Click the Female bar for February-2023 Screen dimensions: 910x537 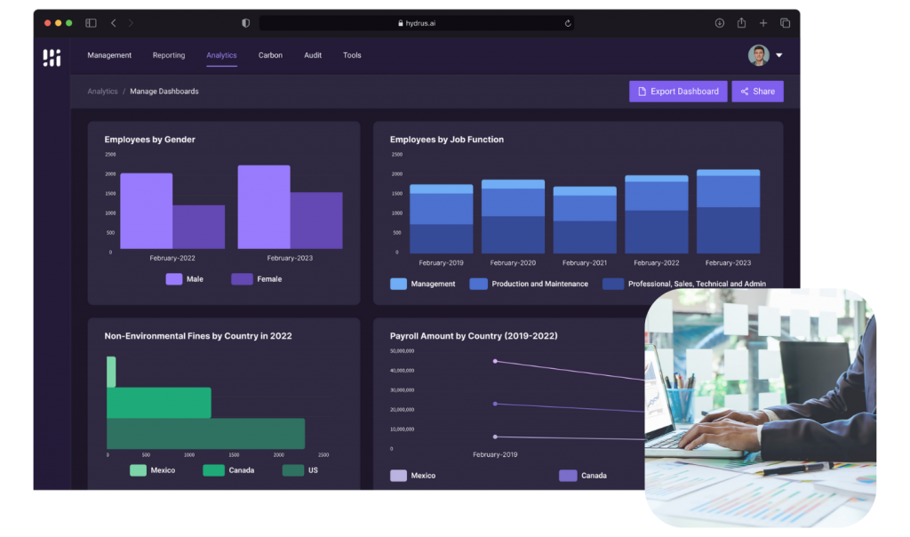316,220
